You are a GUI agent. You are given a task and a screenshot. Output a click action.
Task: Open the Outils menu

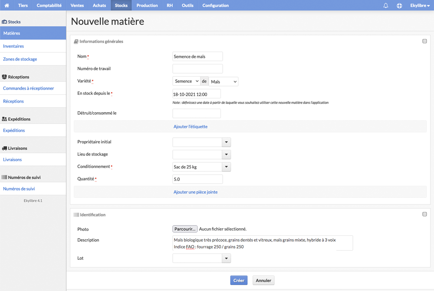[187, 5]
